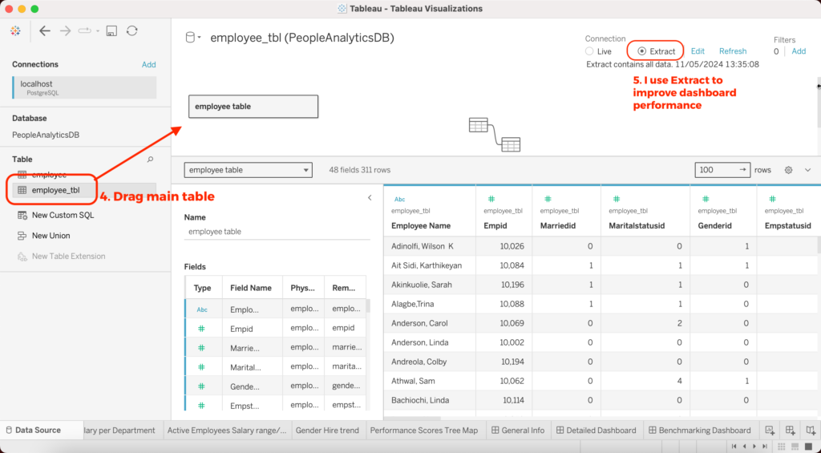Click the search tables magnifier icon
Screen dimensions: 821x453
150,160
